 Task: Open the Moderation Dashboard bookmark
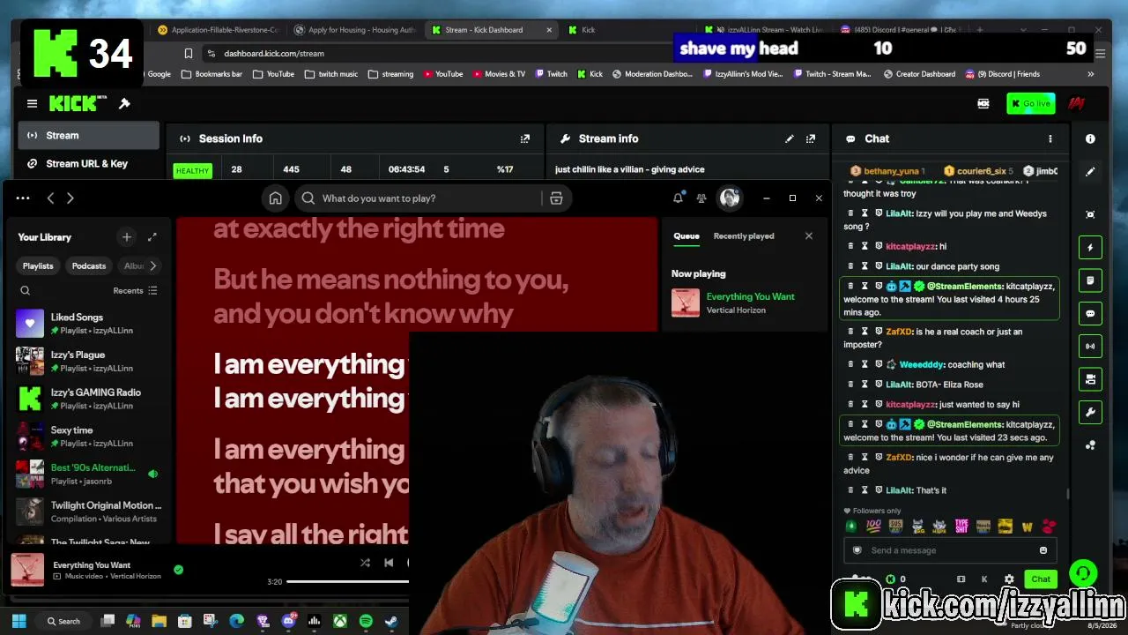[652, 74]
